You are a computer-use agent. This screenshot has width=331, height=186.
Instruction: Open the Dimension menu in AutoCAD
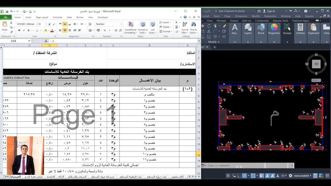click(x=241, y=16)
